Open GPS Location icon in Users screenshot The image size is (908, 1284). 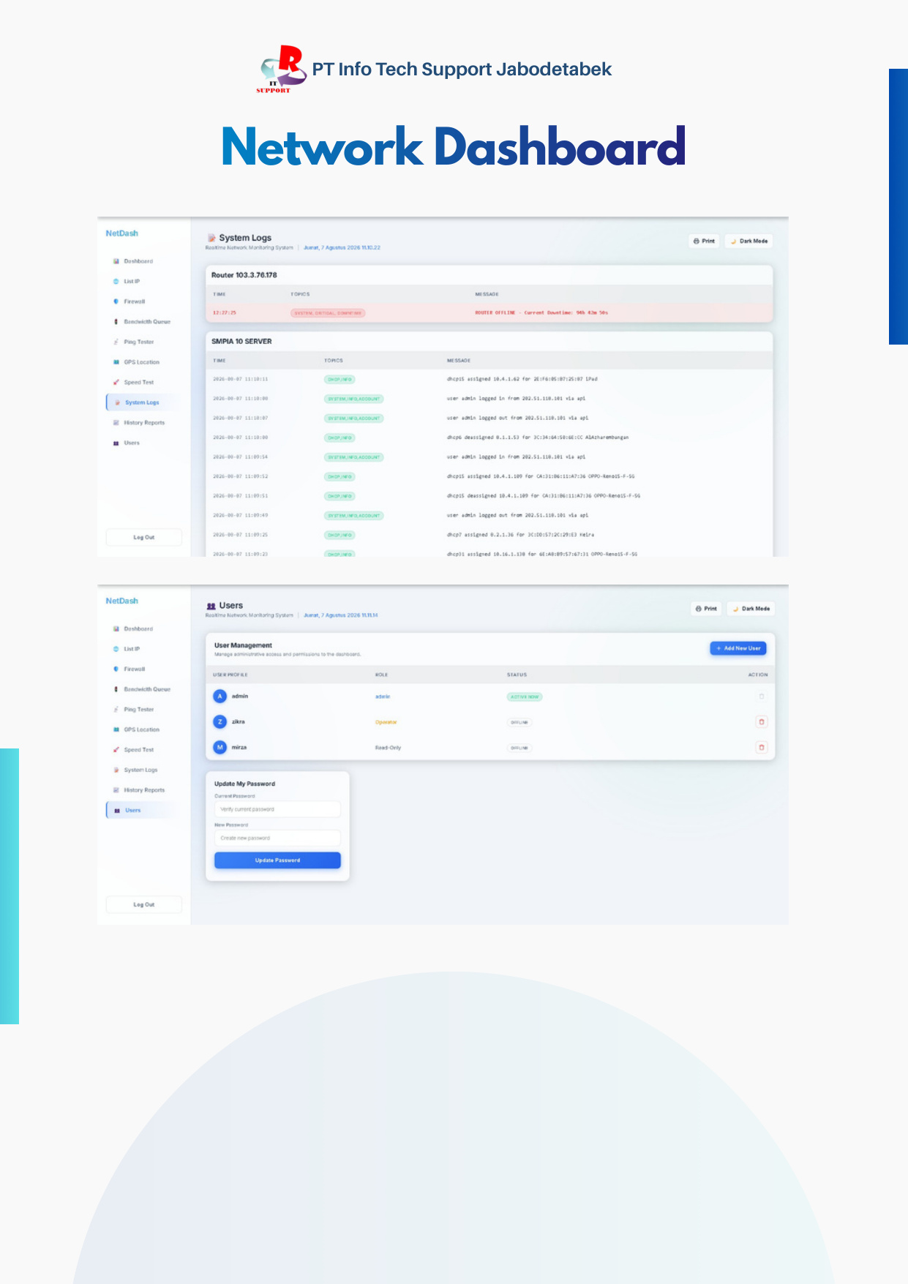pyautogui.click(x=116, y=729)
